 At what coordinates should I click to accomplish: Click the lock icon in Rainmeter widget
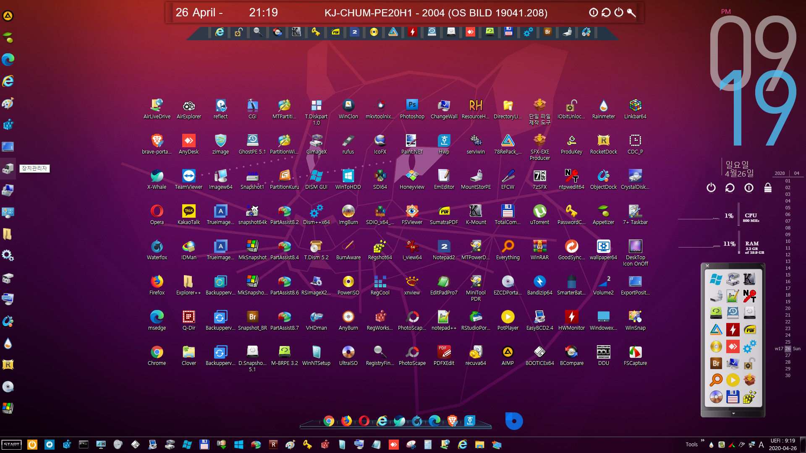[768, 187]
